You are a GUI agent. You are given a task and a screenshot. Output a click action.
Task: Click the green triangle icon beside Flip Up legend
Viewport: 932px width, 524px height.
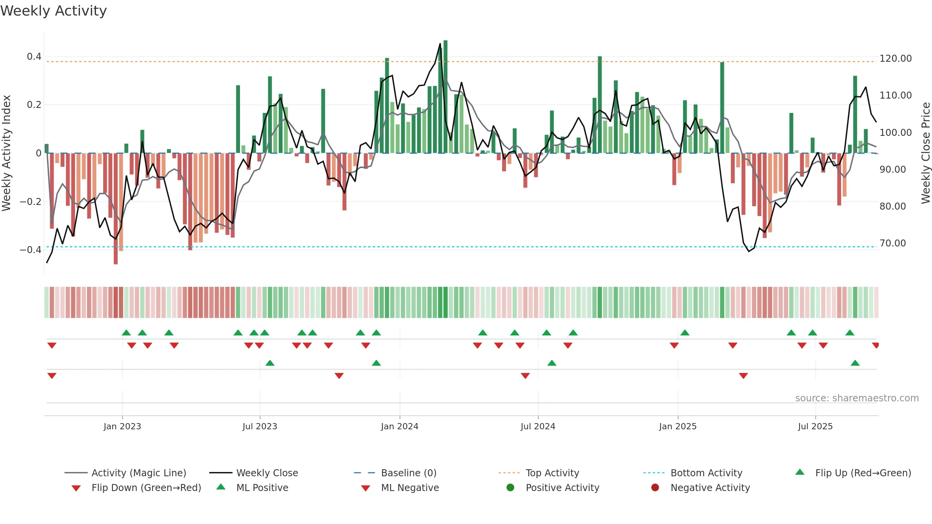coord(800,472)
